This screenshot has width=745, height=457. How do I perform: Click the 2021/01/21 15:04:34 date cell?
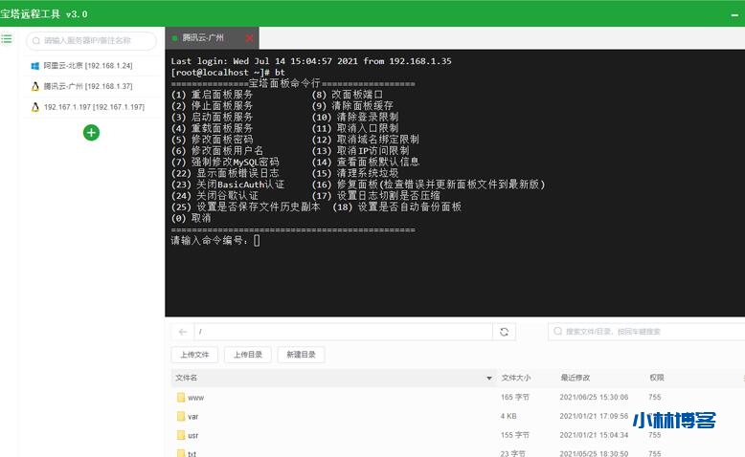click(x=594, y=435)
